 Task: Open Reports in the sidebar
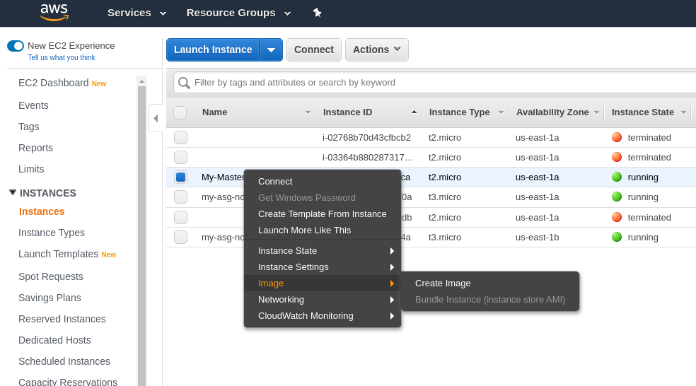[35, 148]
